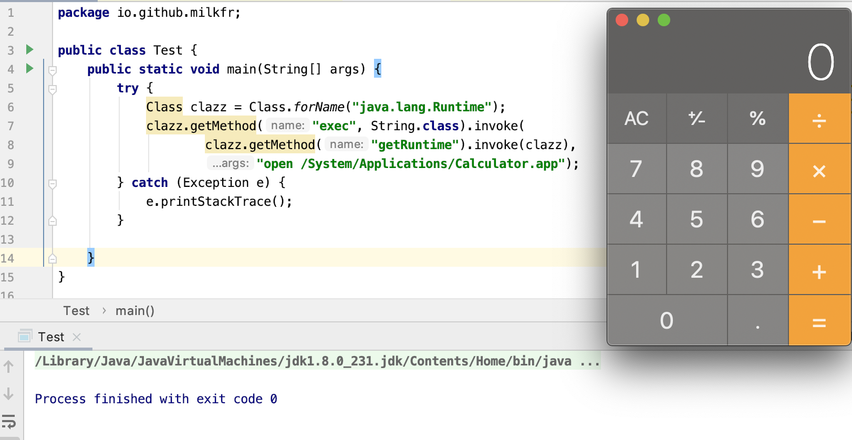Collapse the catch block fold marker
Image resolution: width=852 pixels, height=440 pixels.
53,184
